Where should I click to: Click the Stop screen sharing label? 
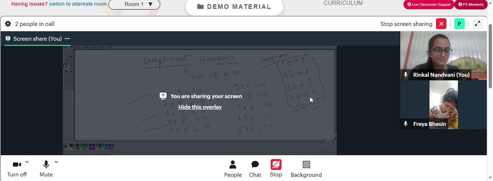pyautogui.click(x=406, y=24)
